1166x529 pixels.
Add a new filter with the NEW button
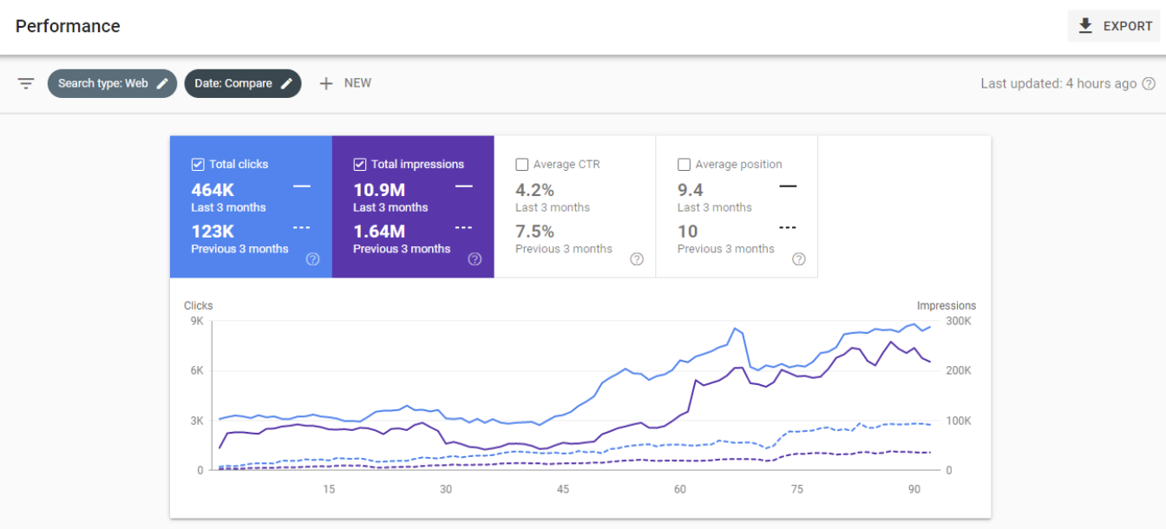pyautogui.click(x=344, y=83)
